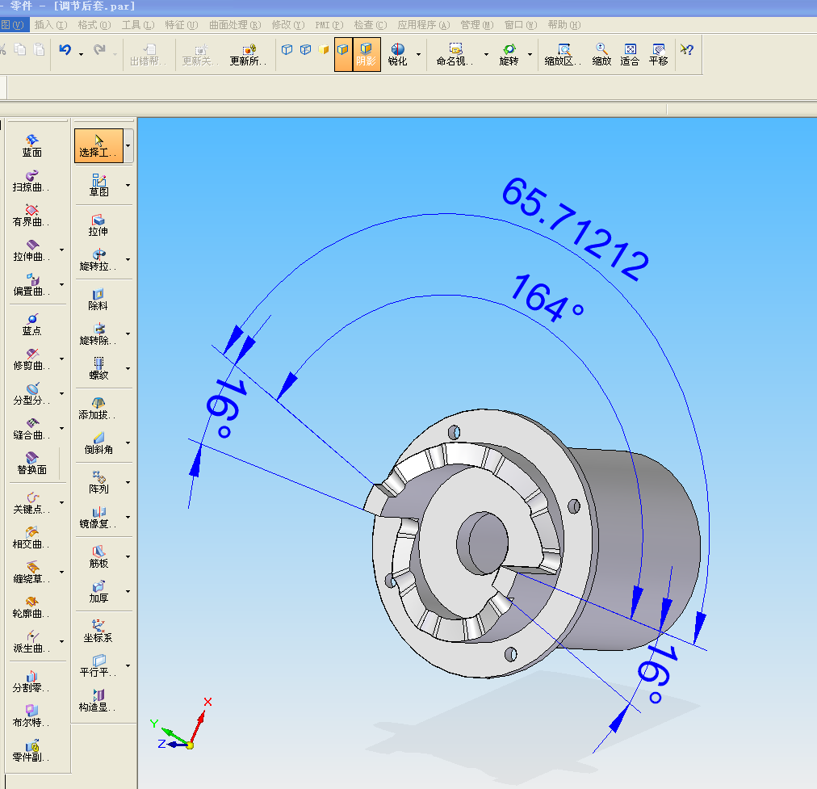Open the 旋转 rotate dropdown arrow

pyautogui.click(x=530, y=54)
